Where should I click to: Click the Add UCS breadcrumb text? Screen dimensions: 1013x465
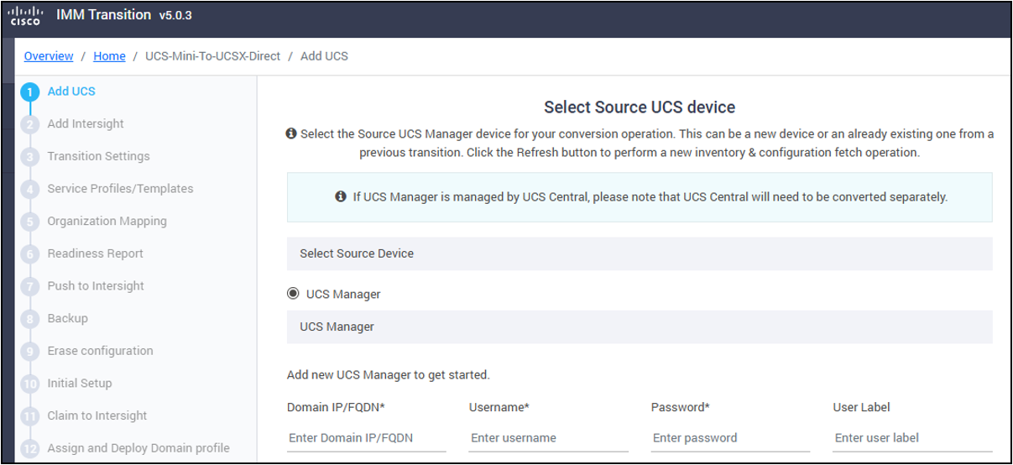[x=324, y=56]
